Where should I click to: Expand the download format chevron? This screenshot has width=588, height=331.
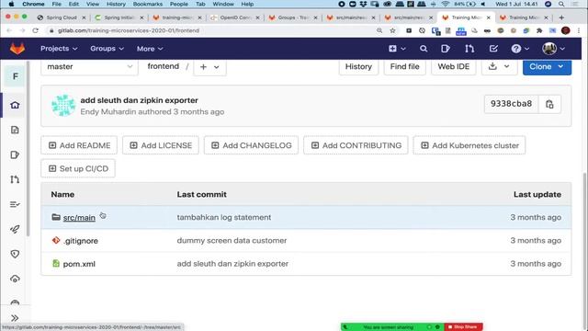pyautogui.click(x=506, y=66)
